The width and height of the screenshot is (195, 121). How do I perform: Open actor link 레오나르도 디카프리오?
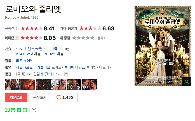33,67
